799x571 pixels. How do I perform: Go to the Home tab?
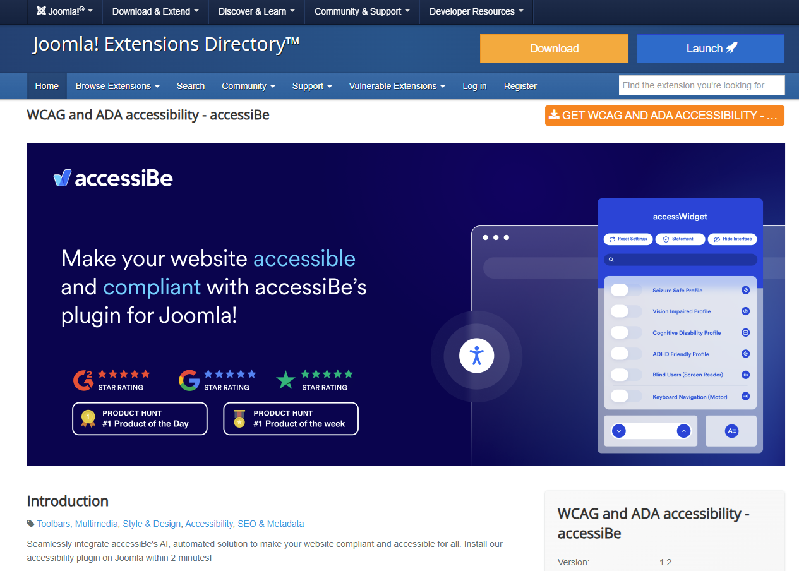coord(47,86)
